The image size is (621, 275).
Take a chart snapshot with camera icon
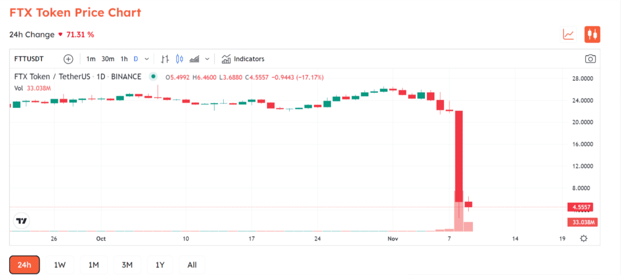(590, 59)
